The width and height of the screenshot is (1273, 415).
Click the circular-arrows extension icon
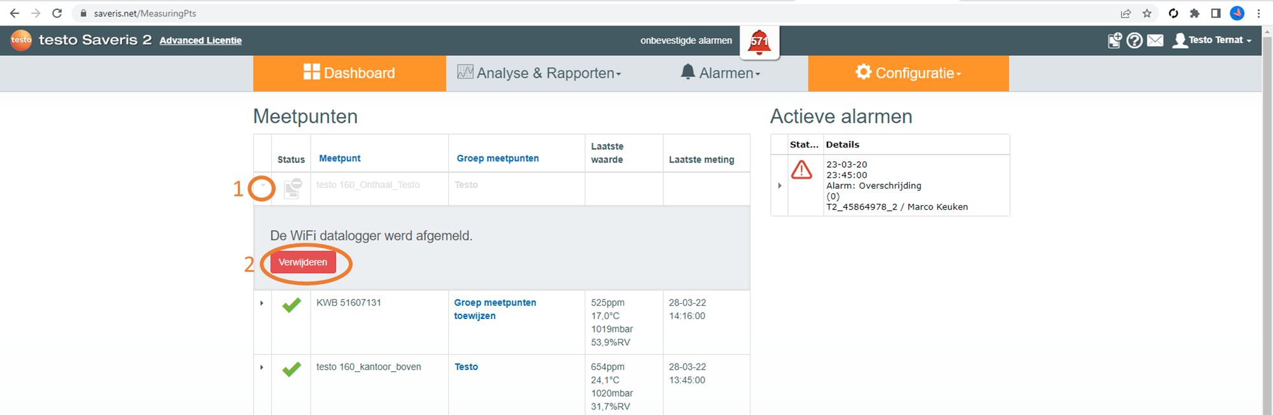(1174, 13)
